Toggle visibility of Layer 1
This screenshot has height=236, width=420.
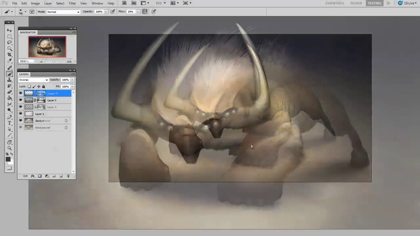[21, 114]
